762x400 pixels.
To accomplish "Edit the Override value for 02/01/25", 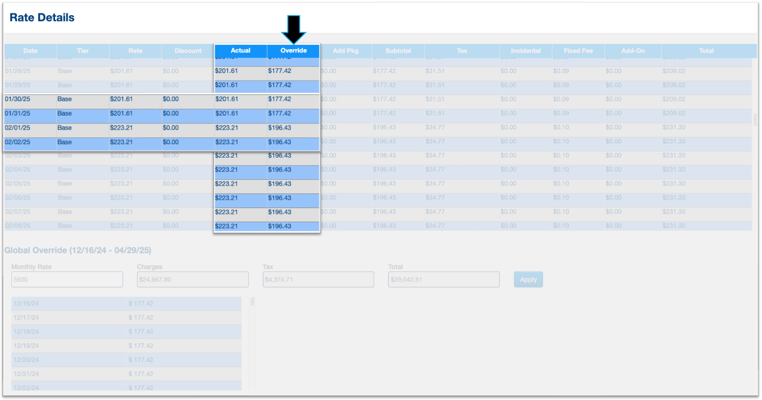I will (292, 128).
